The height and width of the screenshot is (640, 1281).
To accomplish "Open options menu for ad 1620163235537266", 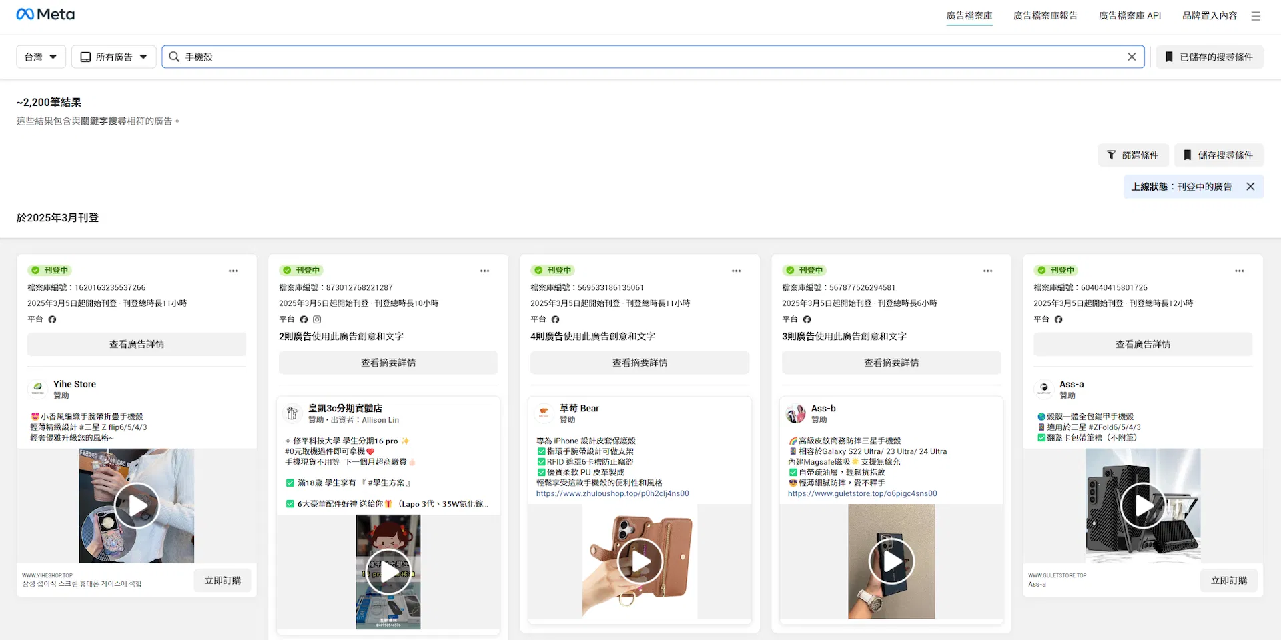I will pyautogui.click(x=234, y=271).
